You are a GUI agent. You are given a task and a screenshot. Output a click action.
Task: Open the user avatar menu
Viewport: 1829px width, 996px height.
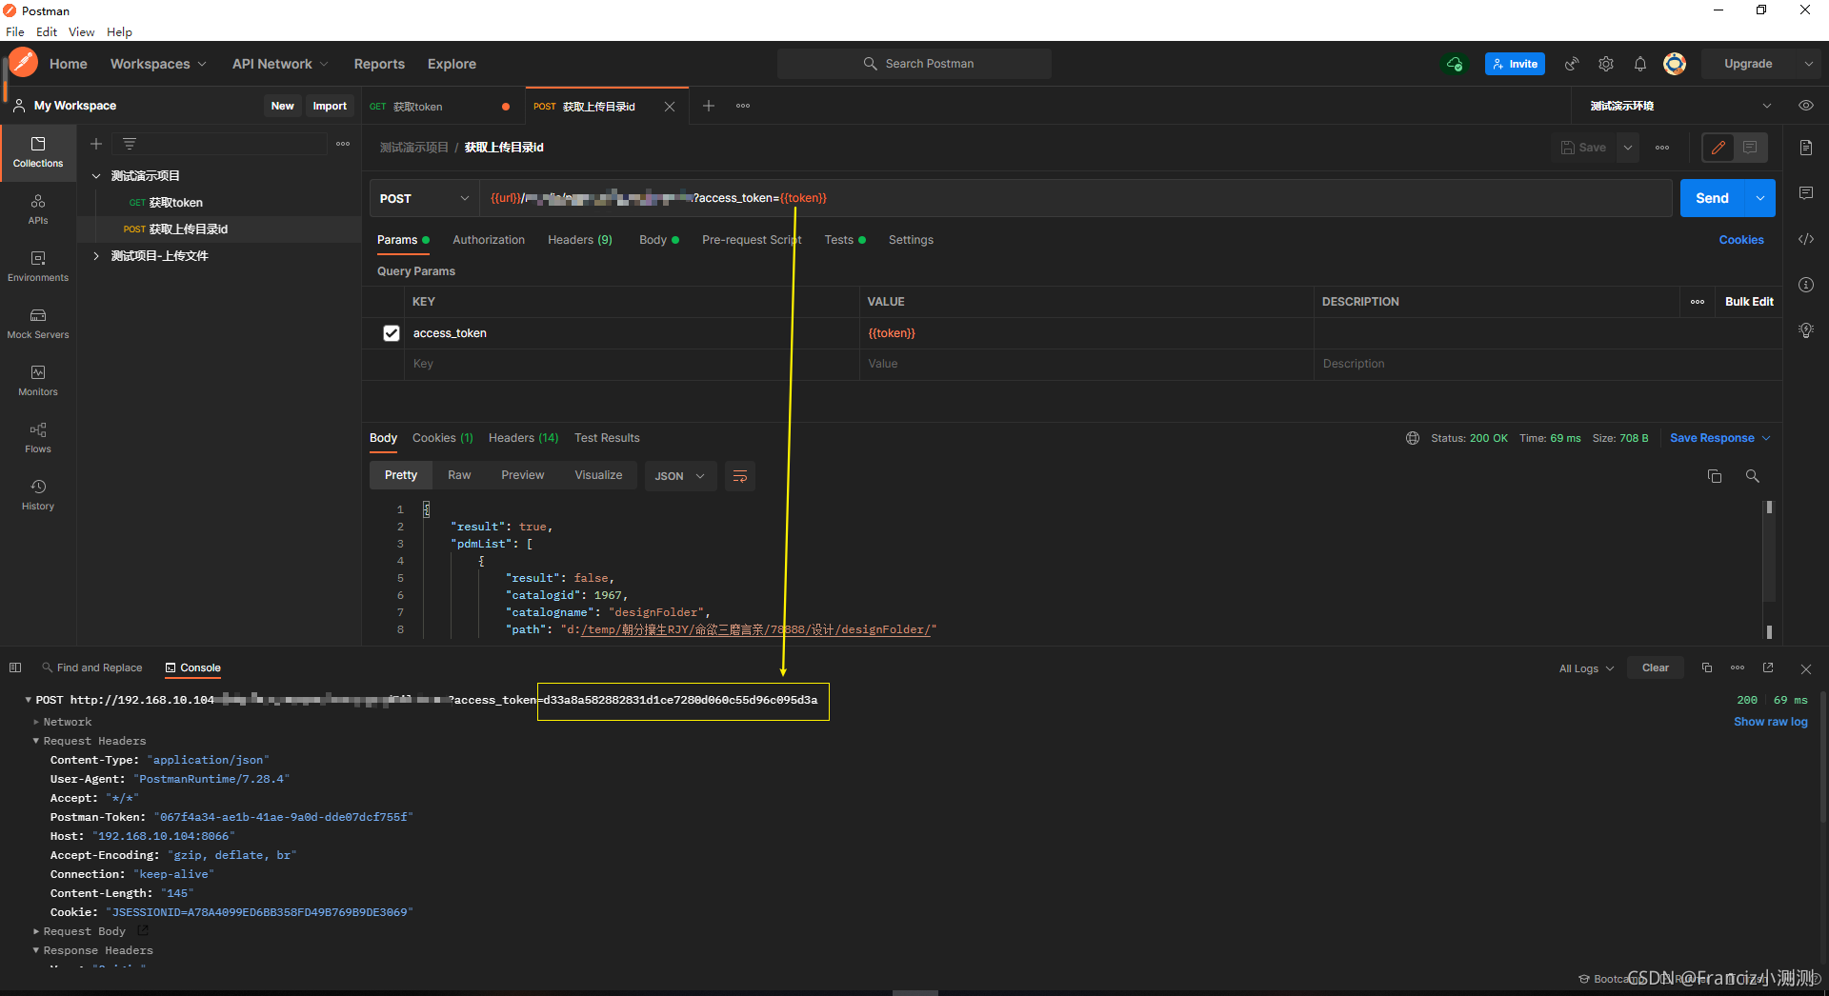click(x=1675, y=64)
